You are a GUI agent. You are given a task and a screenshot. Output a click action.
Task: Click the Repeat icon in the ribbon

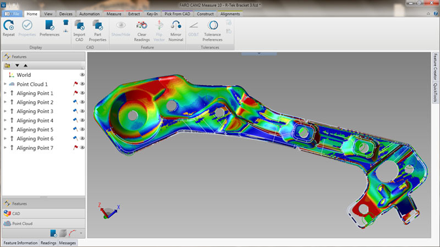tap(8, 26)
